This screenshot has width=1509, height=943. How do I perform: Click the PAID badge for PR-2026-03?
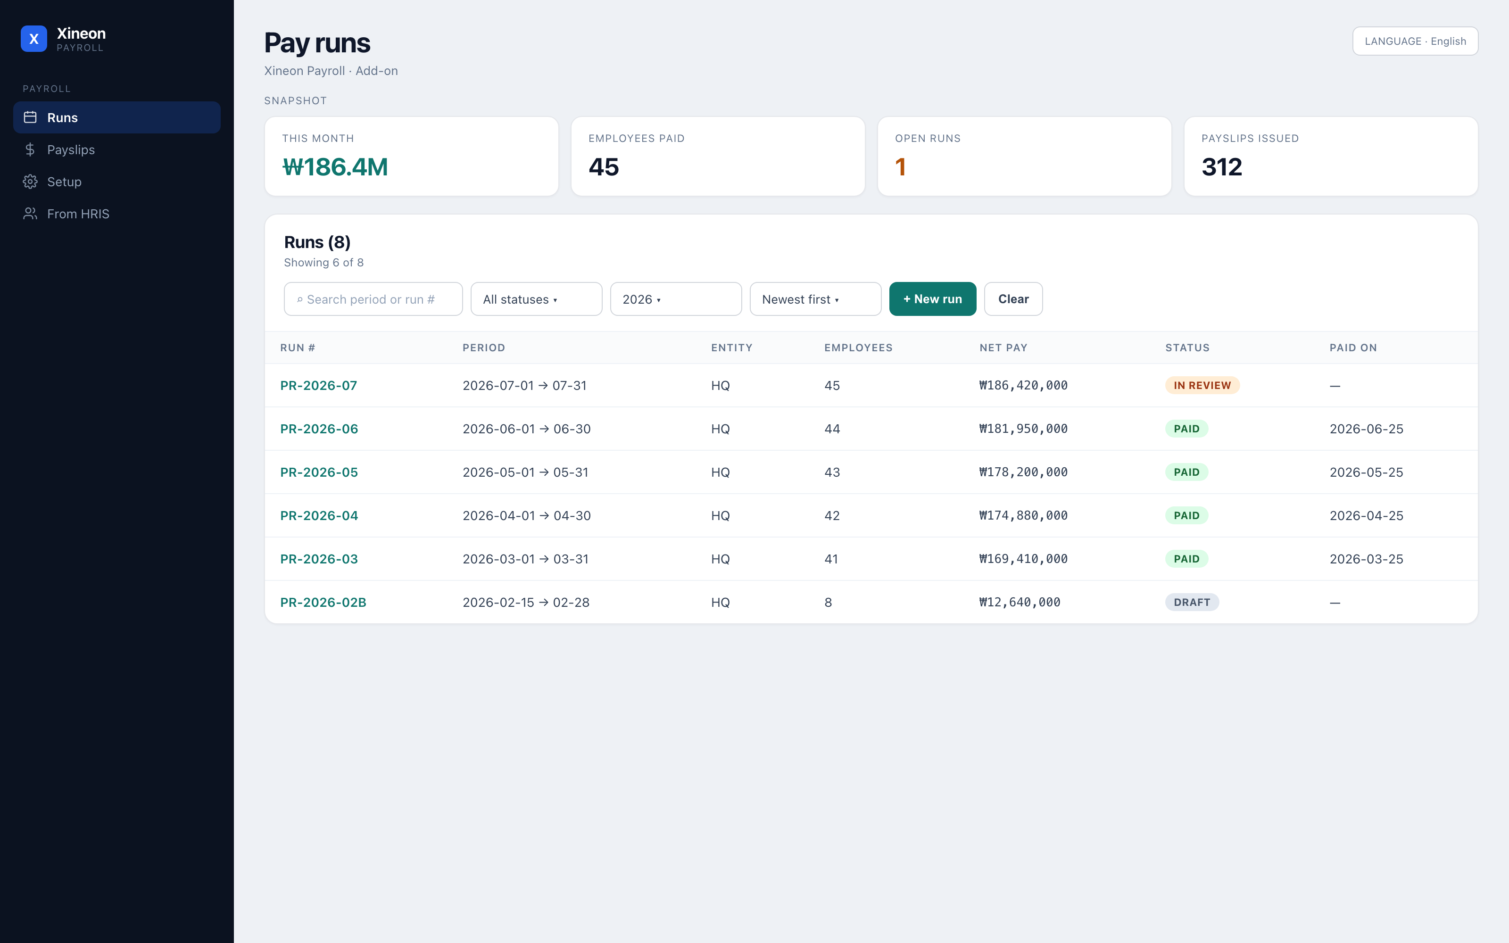(1186, 559)
